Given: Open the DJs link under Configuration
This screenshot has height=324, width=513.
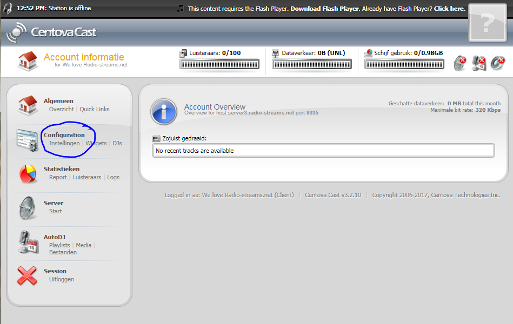Looking at the screenshot, I should [117, 143].
